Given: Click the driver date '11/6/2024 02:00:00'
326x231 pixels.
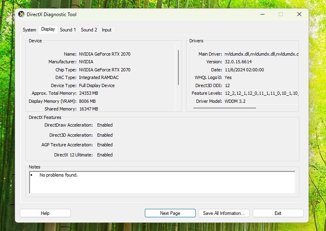Looking at the screenshot, I should 244,70.
